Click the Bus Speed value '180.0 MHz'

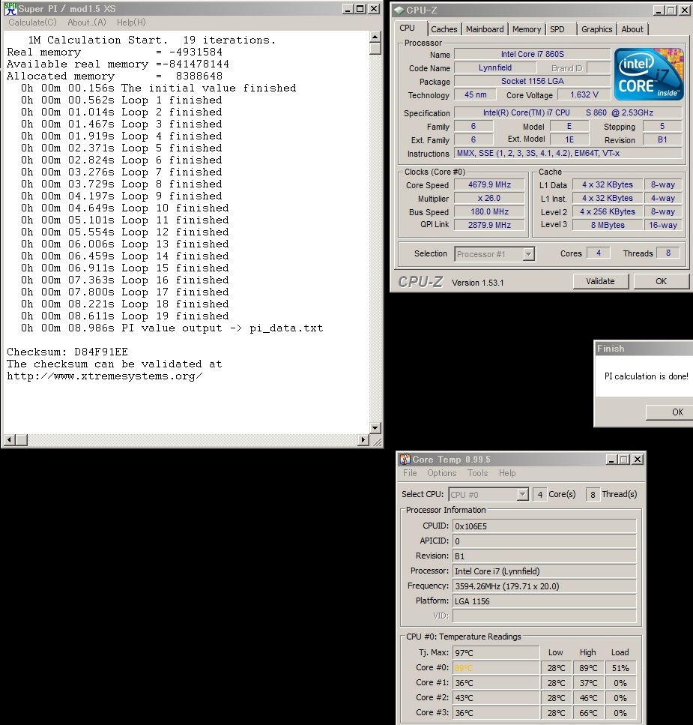tap(489, 211)
